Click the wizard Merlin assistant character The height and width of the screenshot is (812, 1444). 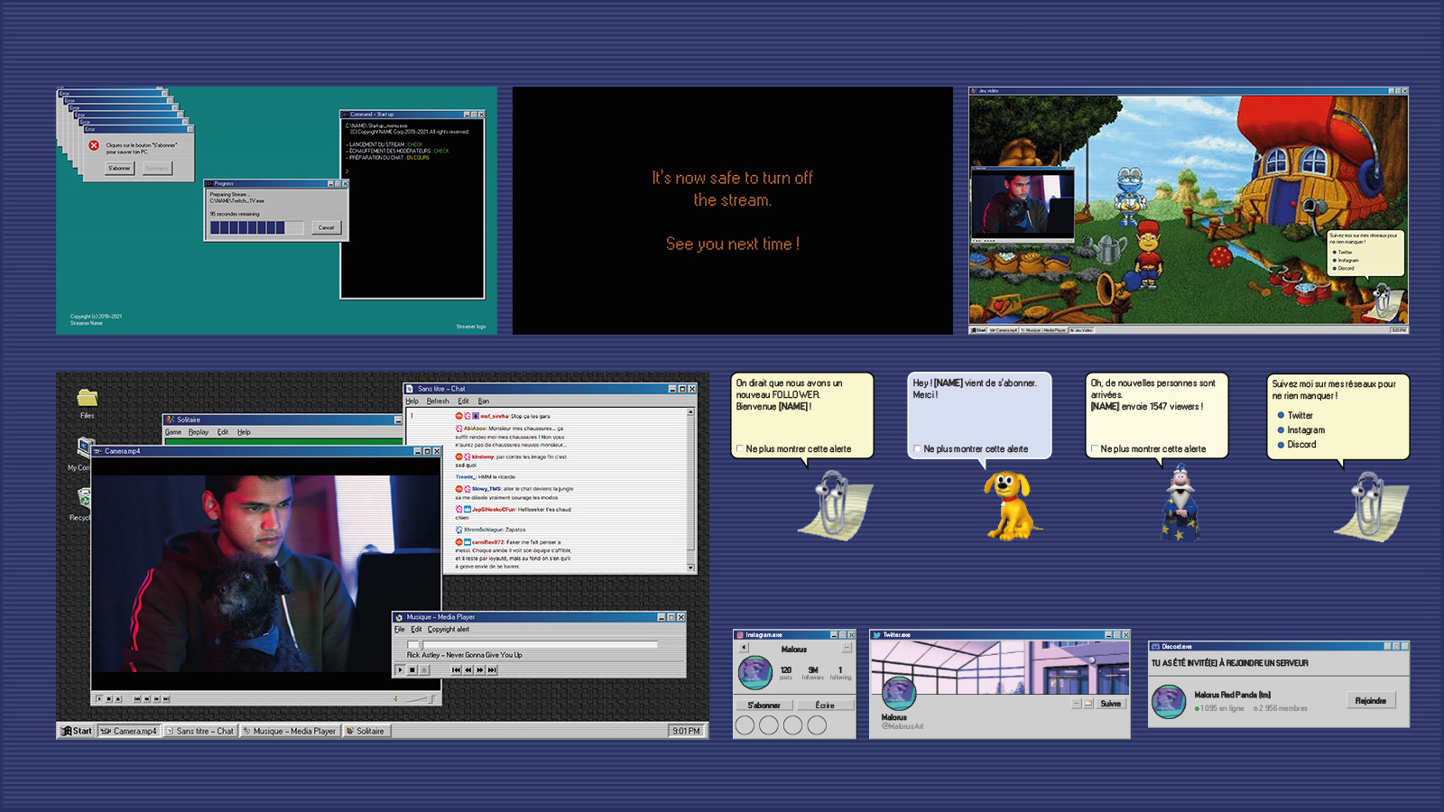(x=1180, y=503)
